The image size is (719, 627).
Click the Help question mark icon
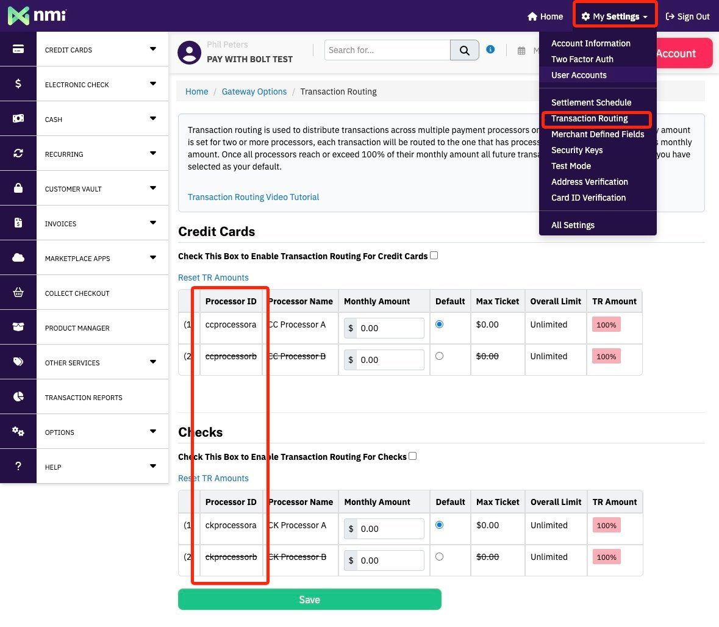[x=18, y=466]
